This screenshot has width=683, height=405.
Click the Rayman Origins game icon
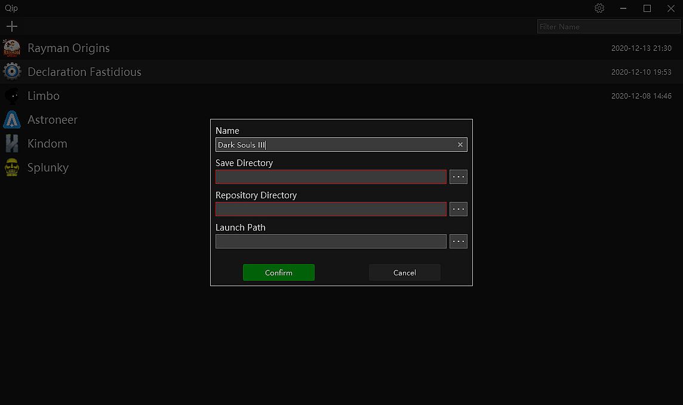click(x=12, y=48)
